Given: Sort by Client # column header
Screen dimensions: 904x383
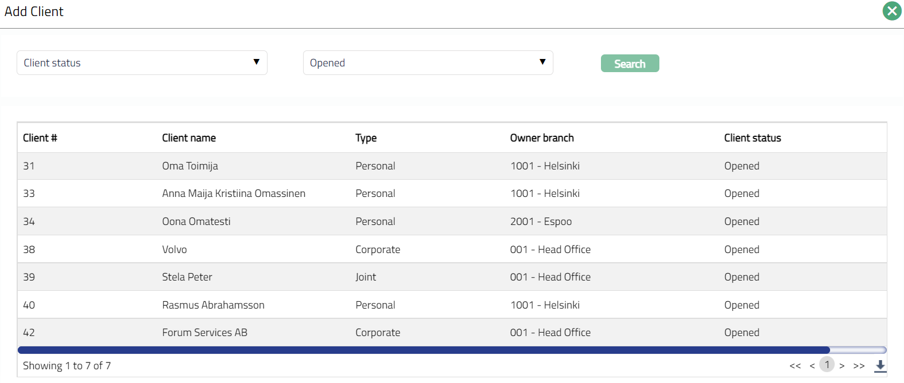Looking at the screenshot, I should (x=40, y=138).
